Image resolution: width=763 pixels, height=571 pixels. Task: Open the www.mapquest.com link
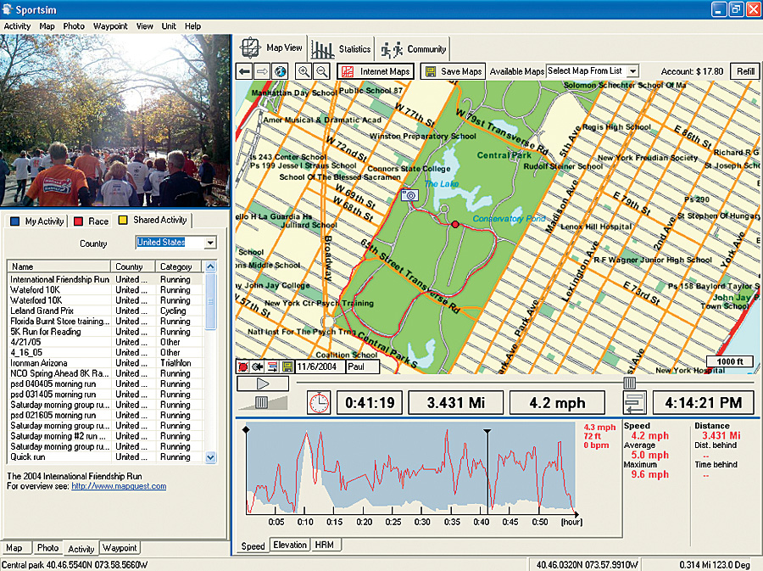(x=119, y=486)
